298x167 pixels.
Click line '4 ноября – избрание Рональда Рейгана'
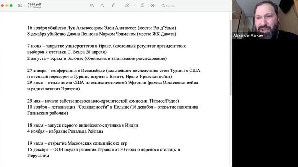pos(65,131)
